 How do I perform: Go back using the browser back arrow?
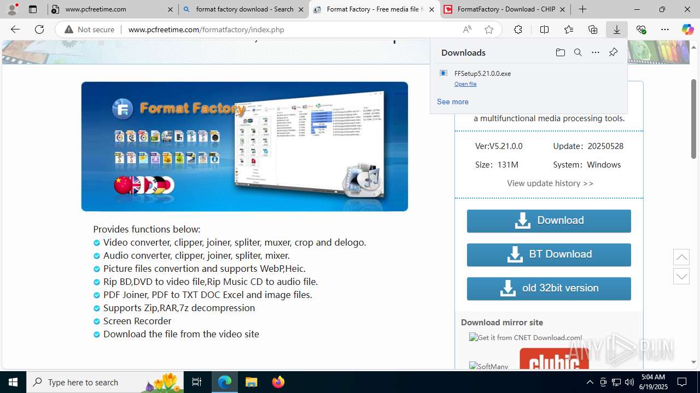15,29
